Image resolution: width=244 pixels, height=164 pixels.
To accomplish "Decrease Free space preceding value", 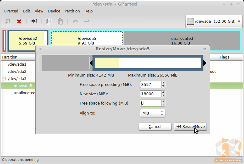I will click(x=163, y=86).
